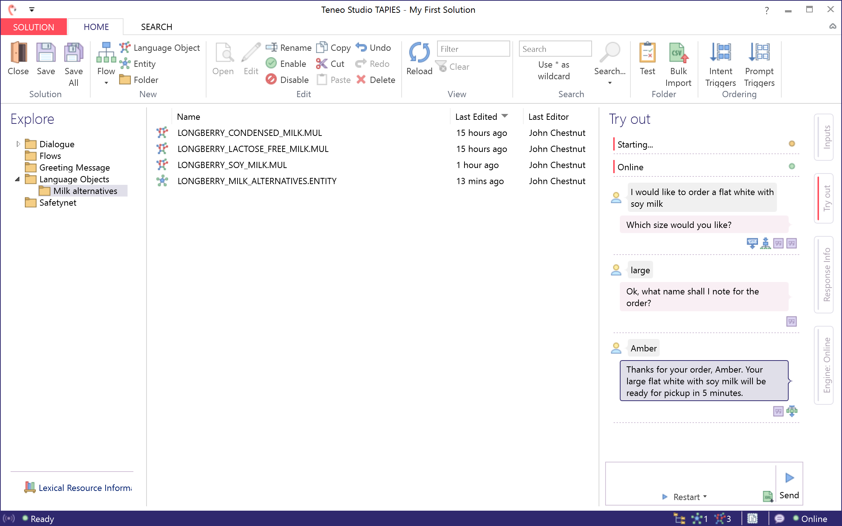Open the Restart dropdown in Try out
842x526 pixels.
[705, 497]
